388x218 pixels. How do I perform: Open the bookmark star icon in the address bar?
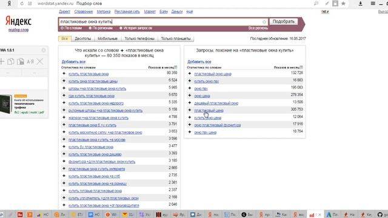click(x=343, y=4)
